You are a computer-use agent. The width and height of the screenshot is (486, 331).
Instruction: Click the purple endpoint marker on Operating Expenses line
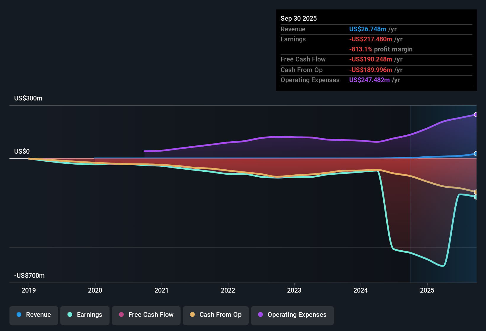tap(476, 114)
